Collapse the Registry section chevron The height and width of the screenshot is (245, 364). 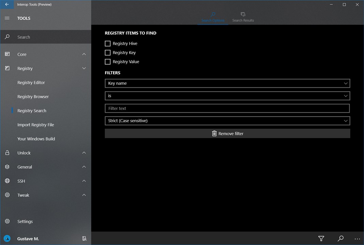click(x=84, y=68)
